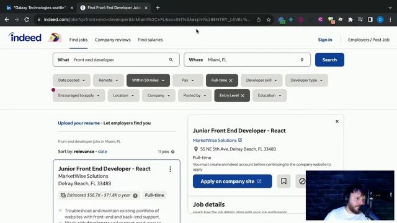Click Upload your resume link
Image resolution: width=397 pixels, height=223 pixels.
click(x=79, y=123)
